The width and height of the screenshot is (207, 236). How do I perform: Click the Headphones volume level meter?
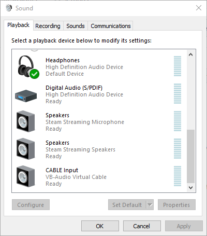pyautogui.click(x=178, y=66)
